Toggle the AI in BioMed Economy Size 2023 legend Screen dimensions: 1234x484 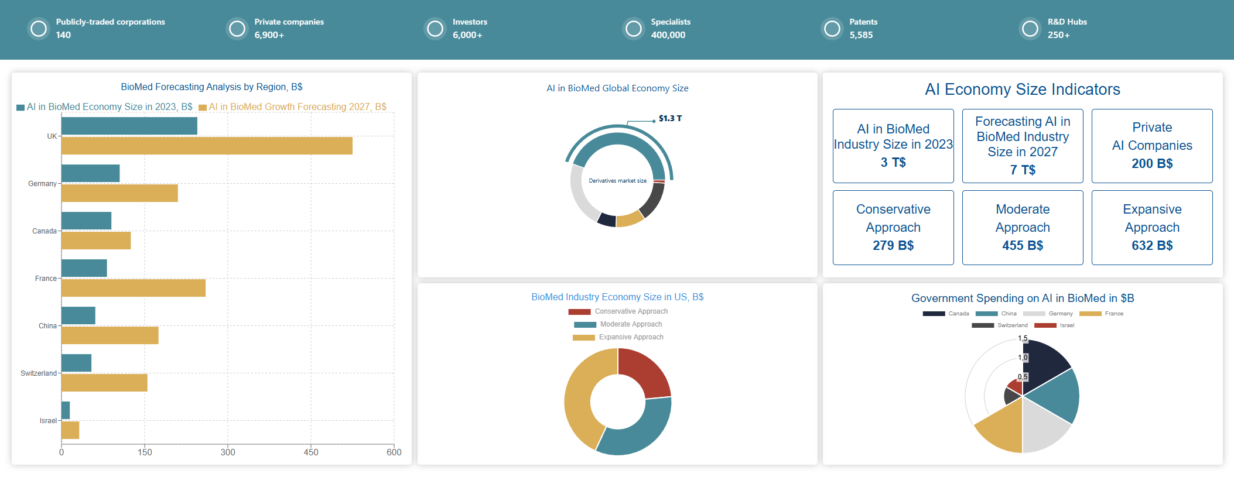pos(104,107)
